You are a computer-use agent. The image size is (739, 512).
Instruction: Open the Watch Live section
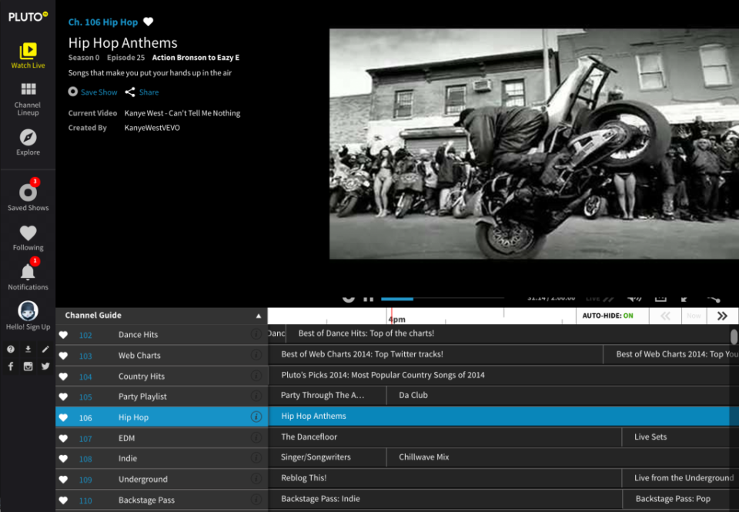(28, 55)
